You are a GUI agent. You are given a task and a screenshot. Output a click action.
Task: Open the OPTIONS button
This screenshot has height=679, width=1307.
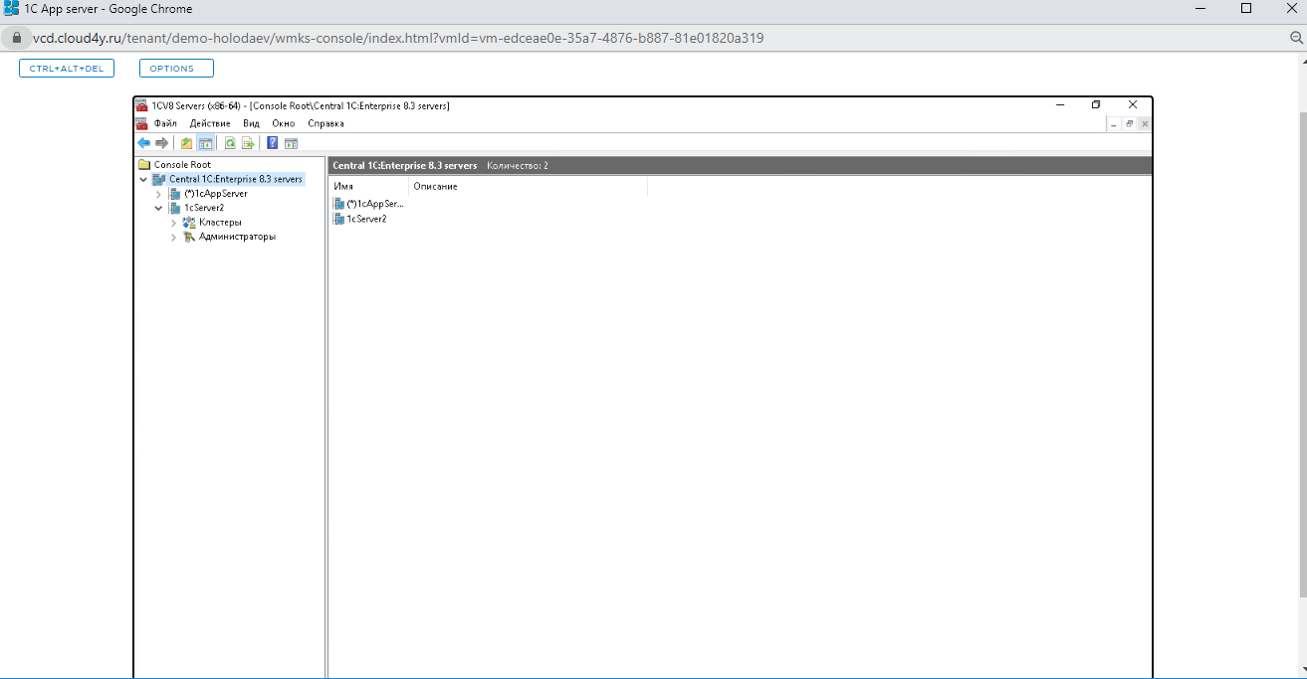pyautogui.click(x=176, y=69)
